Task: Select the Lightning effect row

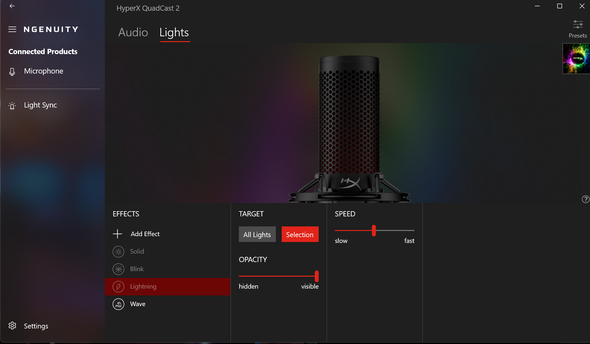Action: tap(168, 287)
